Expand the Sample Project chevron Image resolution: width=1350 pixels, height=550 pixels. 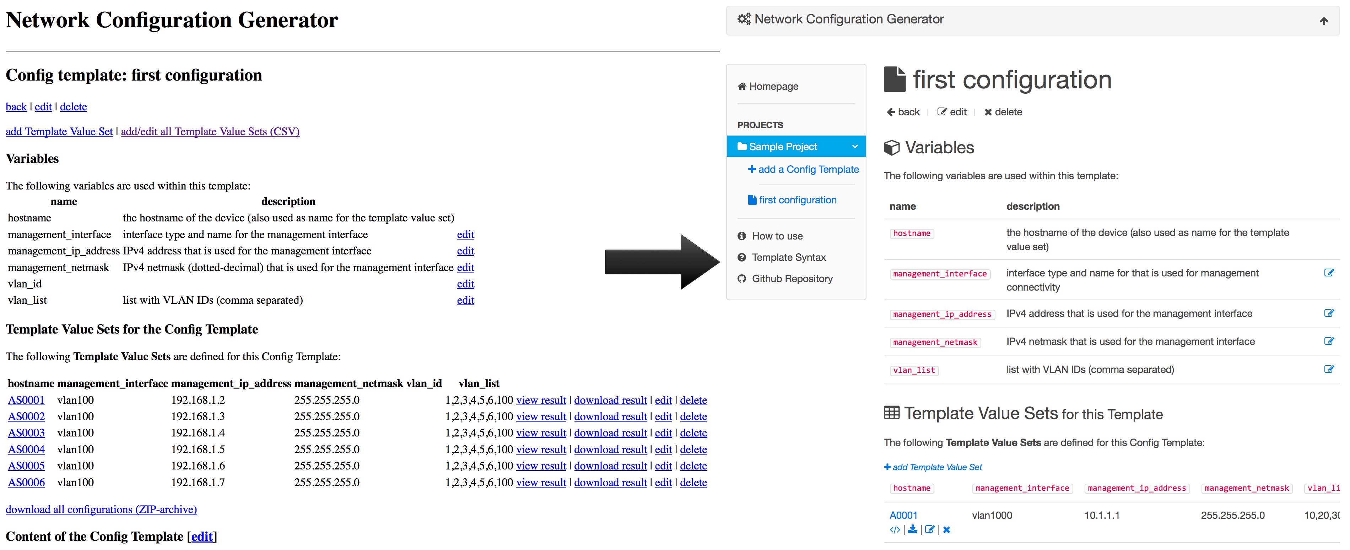click(x=855, y=147)
